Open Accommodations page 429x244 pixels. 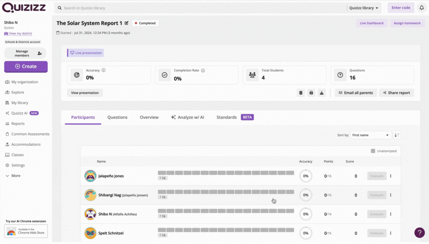click(23, 144)
